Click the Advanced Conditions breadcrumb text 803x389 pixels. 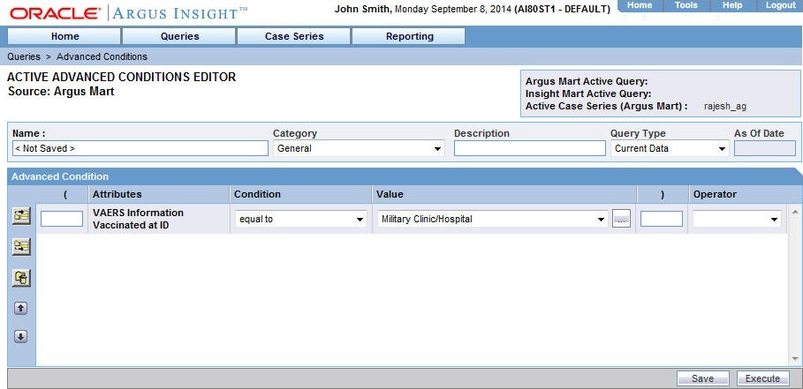[x=102, y=56]
